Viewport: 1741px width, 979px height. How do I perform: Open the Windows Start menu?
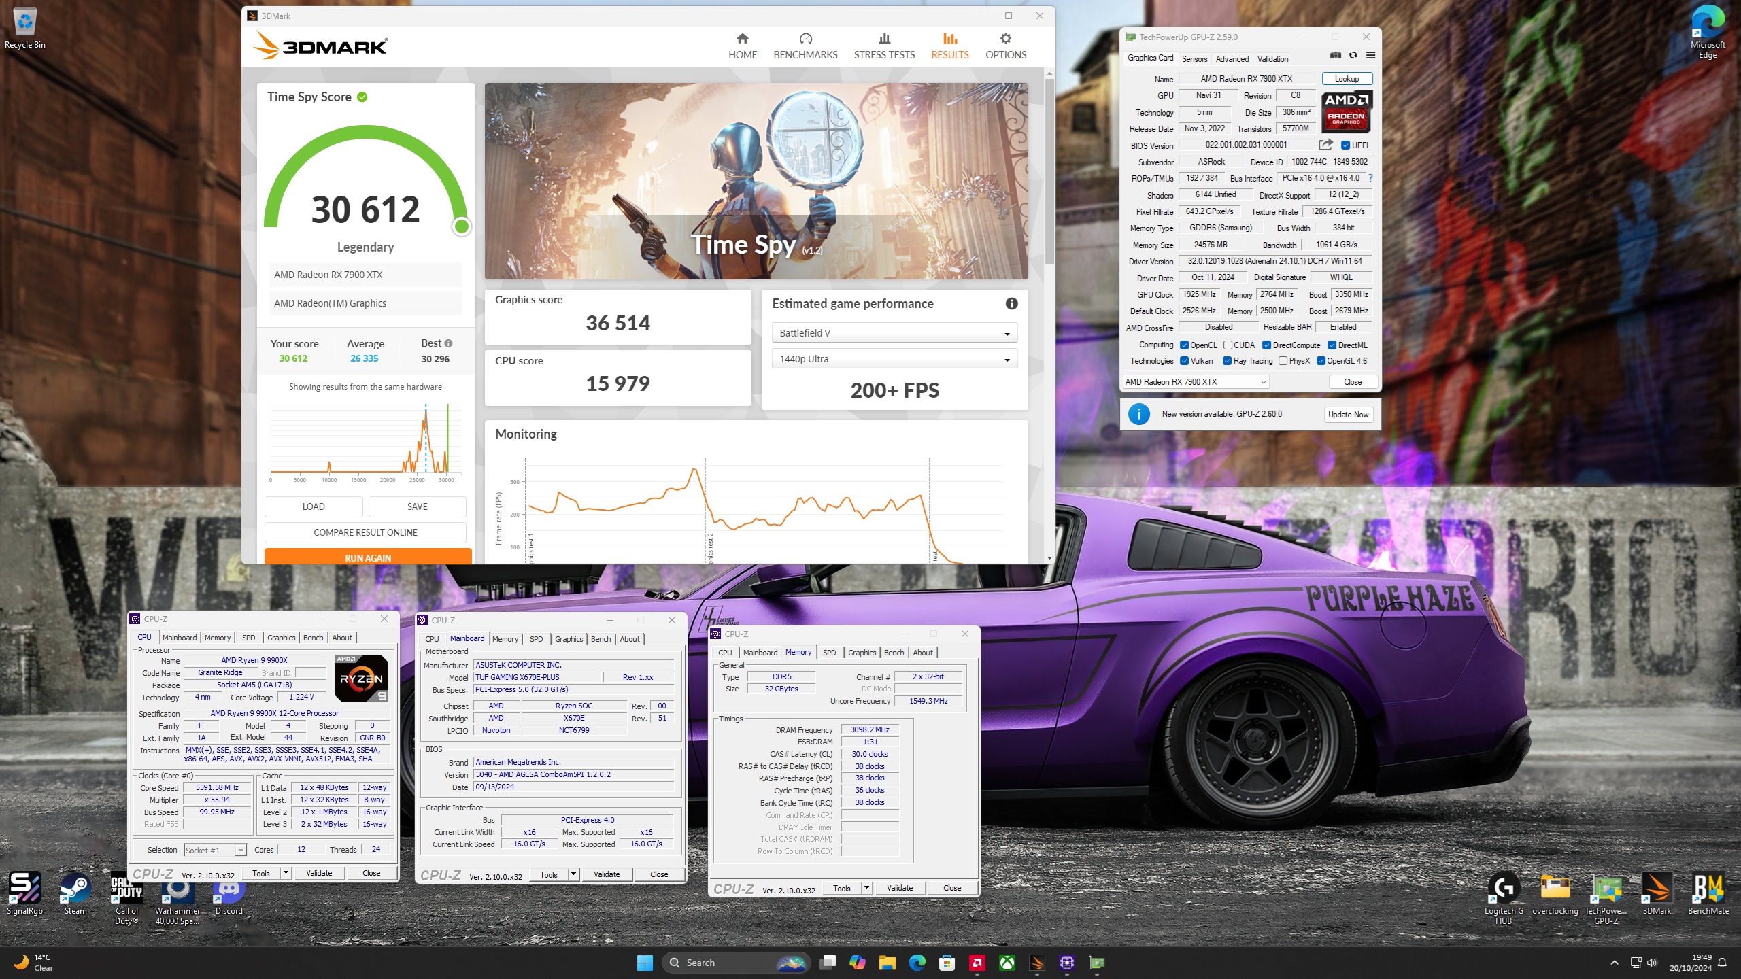tap(645, 963)
